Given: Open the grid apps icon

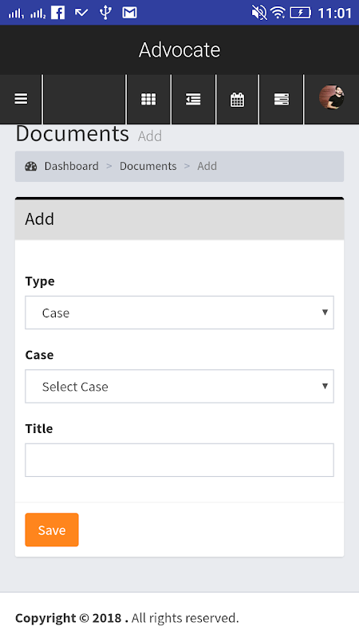Looking at the screenshot, I should click(148, 99).
